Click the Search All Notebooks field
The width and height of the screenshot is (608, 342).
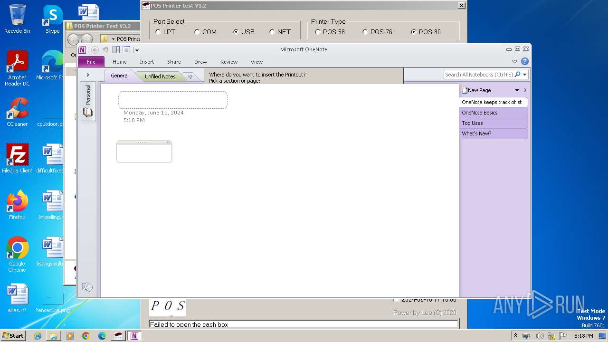click(x=479, y=75)
